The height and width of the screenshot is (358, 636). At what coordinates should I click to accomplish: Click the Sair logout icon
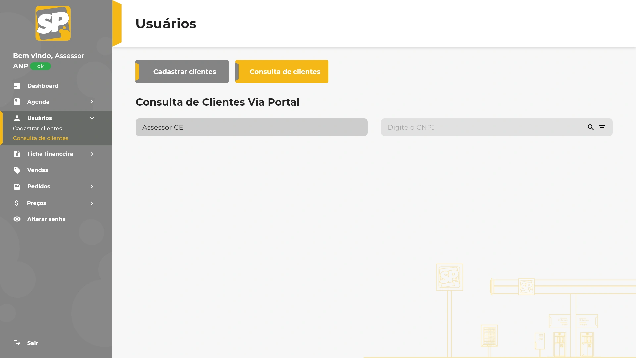(17, 343)
